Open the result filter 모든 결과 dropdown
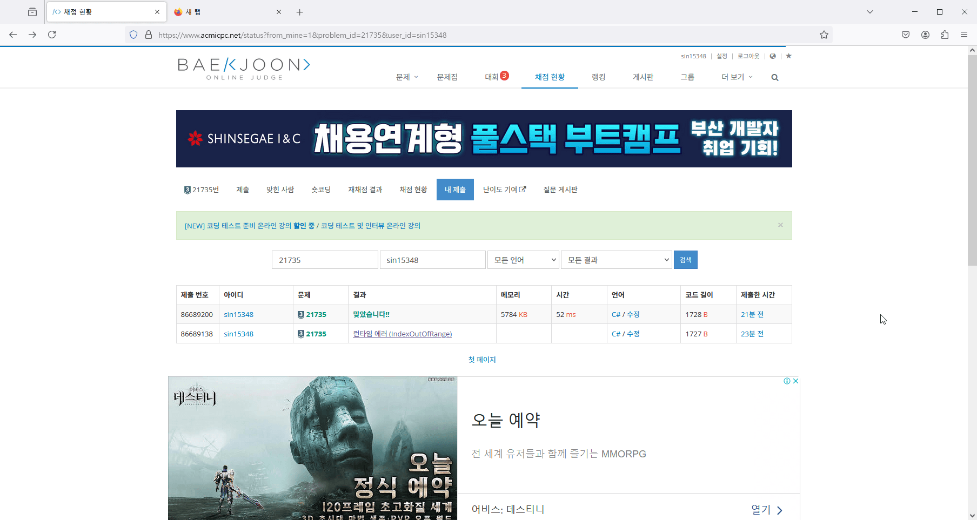977x520 pixels. click(617, 260)
